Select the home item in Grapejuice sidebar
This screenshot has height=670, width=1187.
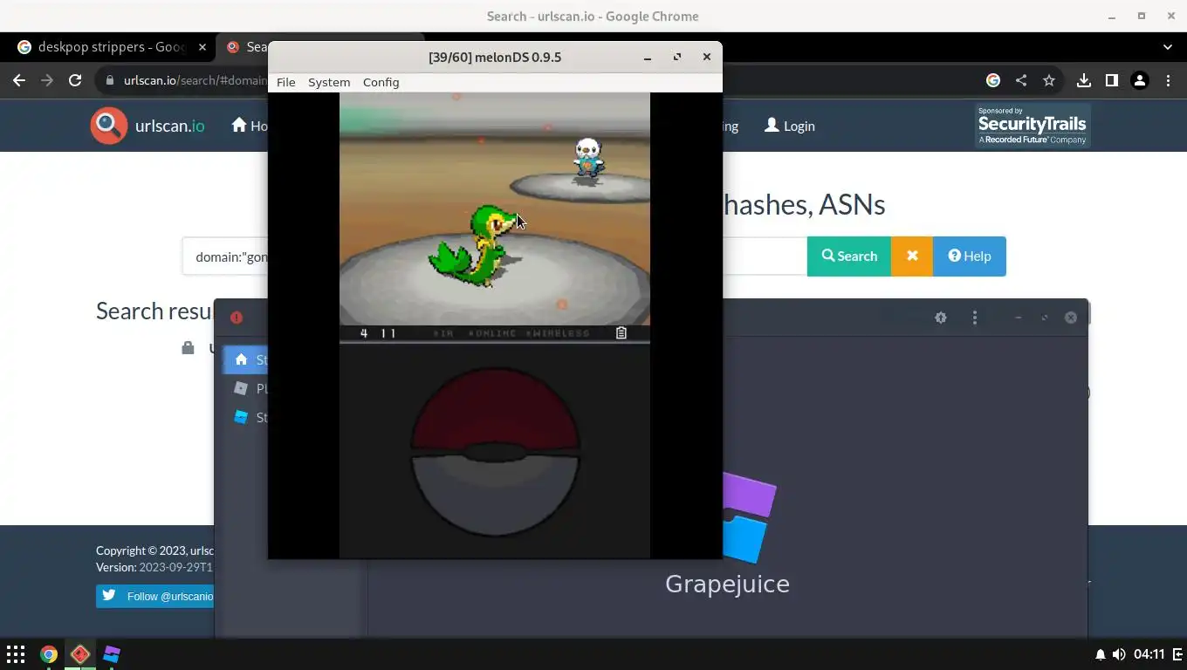[245, 359]
